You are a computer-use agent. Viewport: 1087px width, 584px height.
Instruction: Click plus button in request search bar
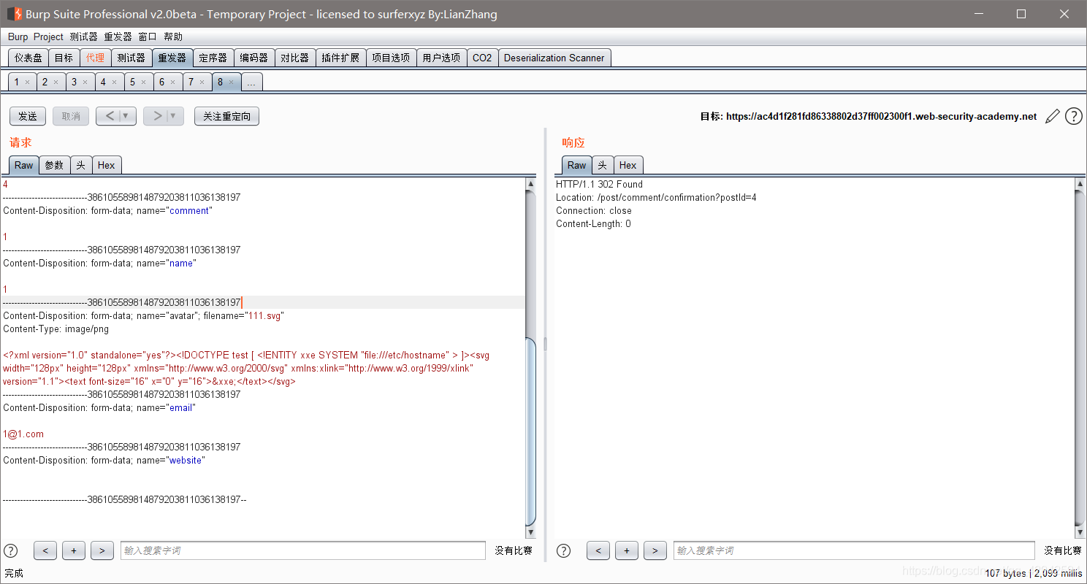(x=74, y=550)
